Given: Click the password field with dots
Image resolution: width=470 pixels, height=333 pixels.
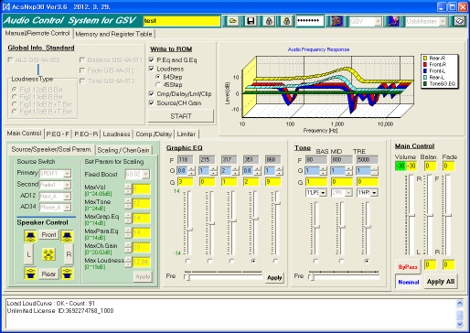Looking at the screenshot, I should point(310,21).
